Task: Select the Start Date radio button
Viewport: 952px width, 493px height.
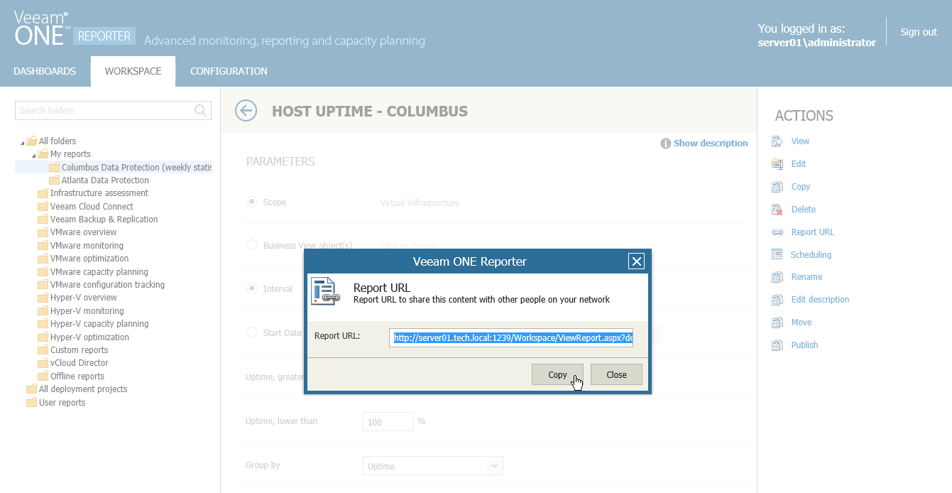Action: [251, 332]
